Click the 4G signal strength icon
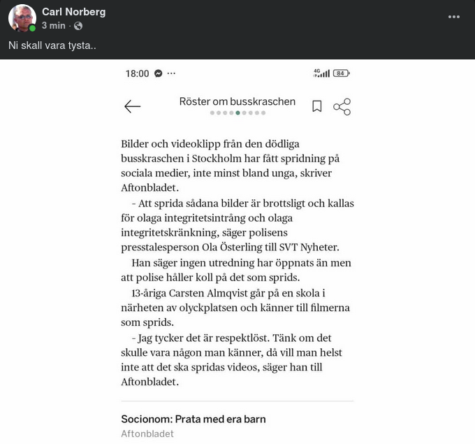Image resolution: width=475 pixels, height=444 pixels. 321,73
